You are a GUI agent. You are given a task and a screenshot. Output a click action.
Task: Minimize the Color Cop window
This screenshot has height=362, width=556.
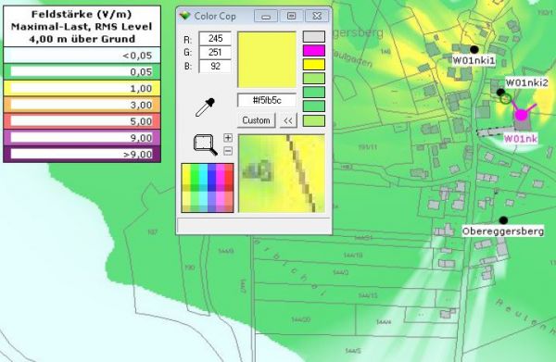click(x=266, y=17)
